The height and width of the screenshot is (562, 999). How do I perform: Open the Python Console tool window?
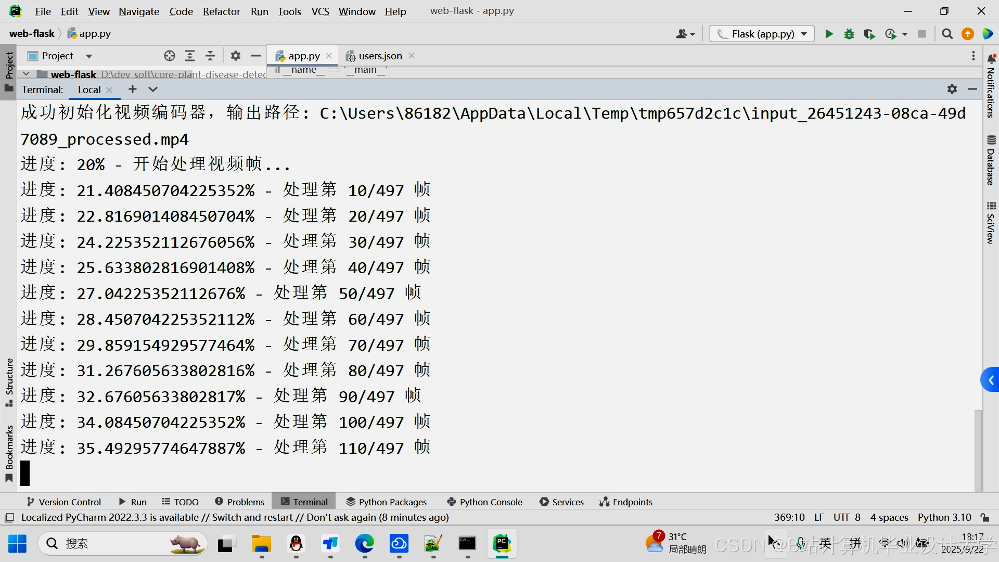(484, 502)
